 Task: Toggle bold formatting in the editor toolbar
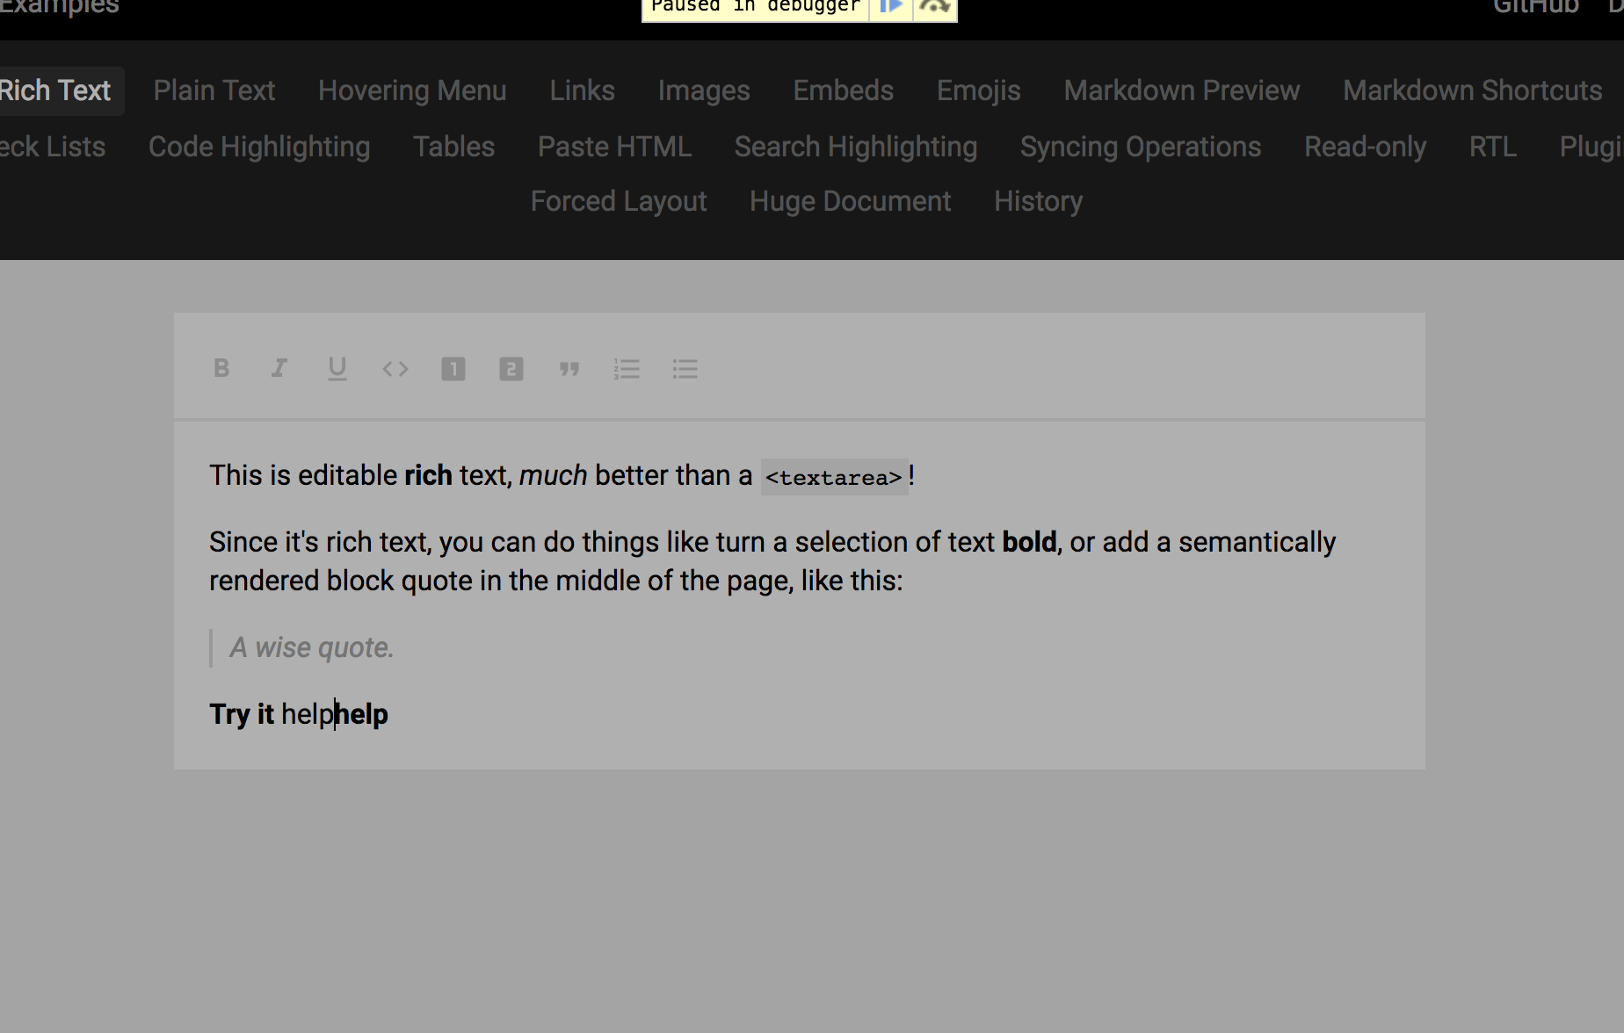[221, 368]
